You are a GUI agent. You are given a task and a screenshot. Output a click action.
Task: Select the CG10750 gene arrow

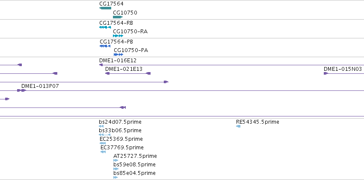coord(118,17)
